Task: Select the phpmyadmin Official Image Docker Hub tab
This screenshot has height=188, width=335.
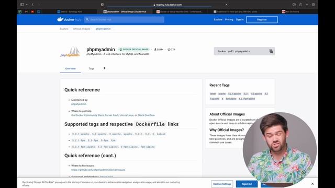Action: pos(125,11)
